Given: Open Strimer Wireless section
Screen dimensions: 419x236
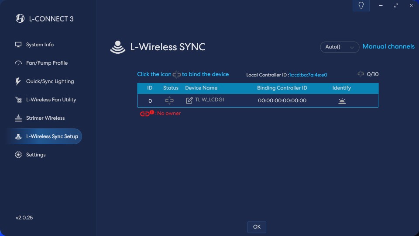Looking at the screenshot, I should 45,118.
